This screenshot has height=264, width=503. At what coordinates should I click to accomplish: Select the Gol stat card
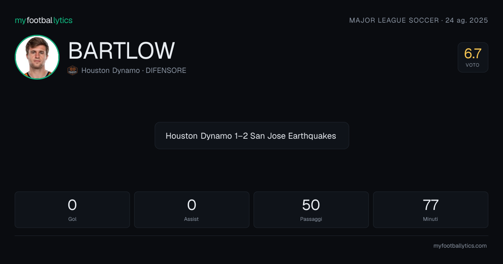coord(72,210)
